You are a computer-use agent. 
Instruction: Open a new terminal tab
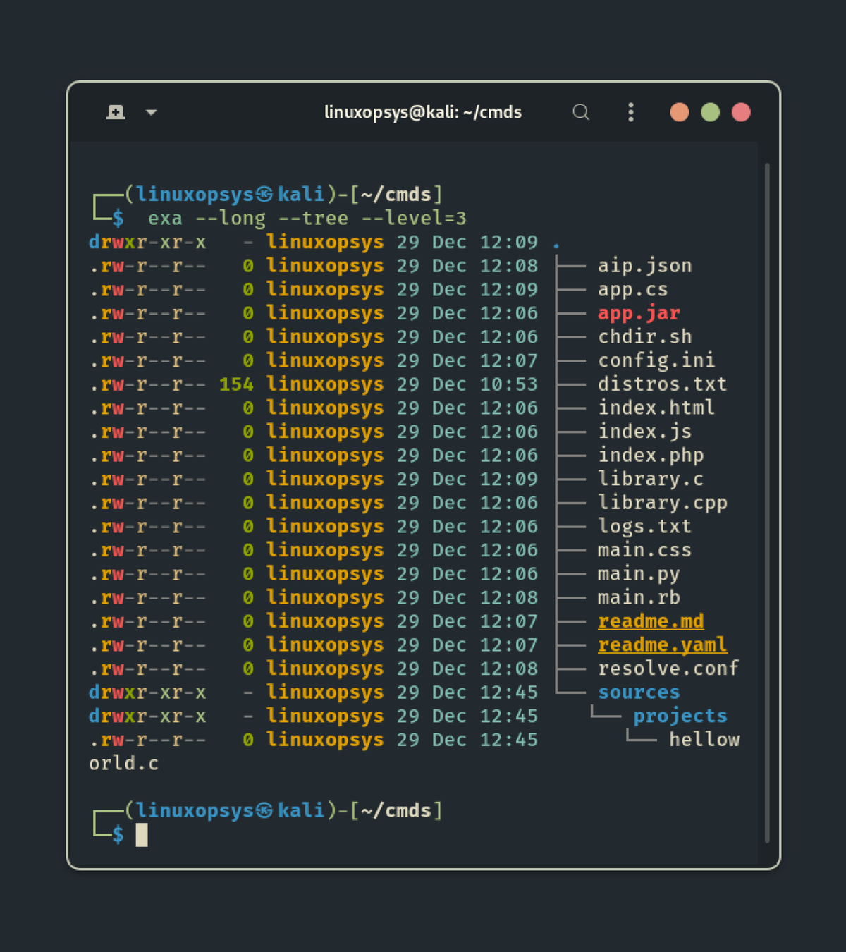116,112
